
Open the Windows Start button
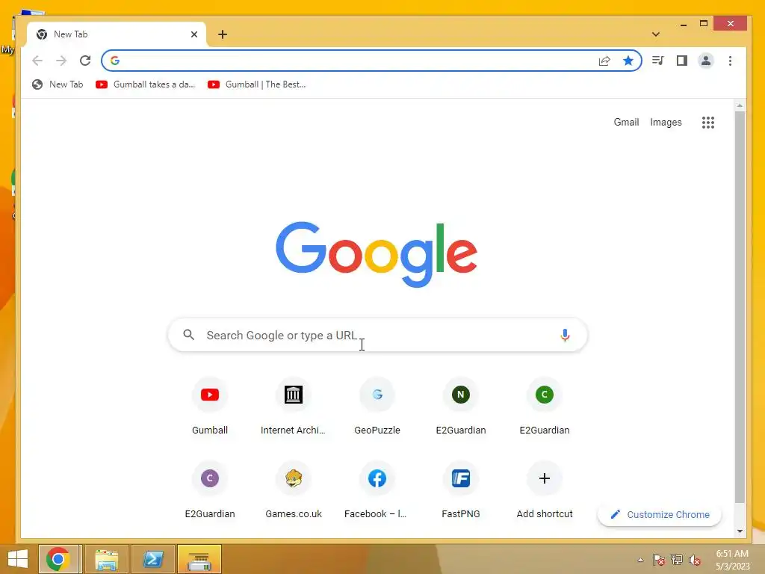18,559
